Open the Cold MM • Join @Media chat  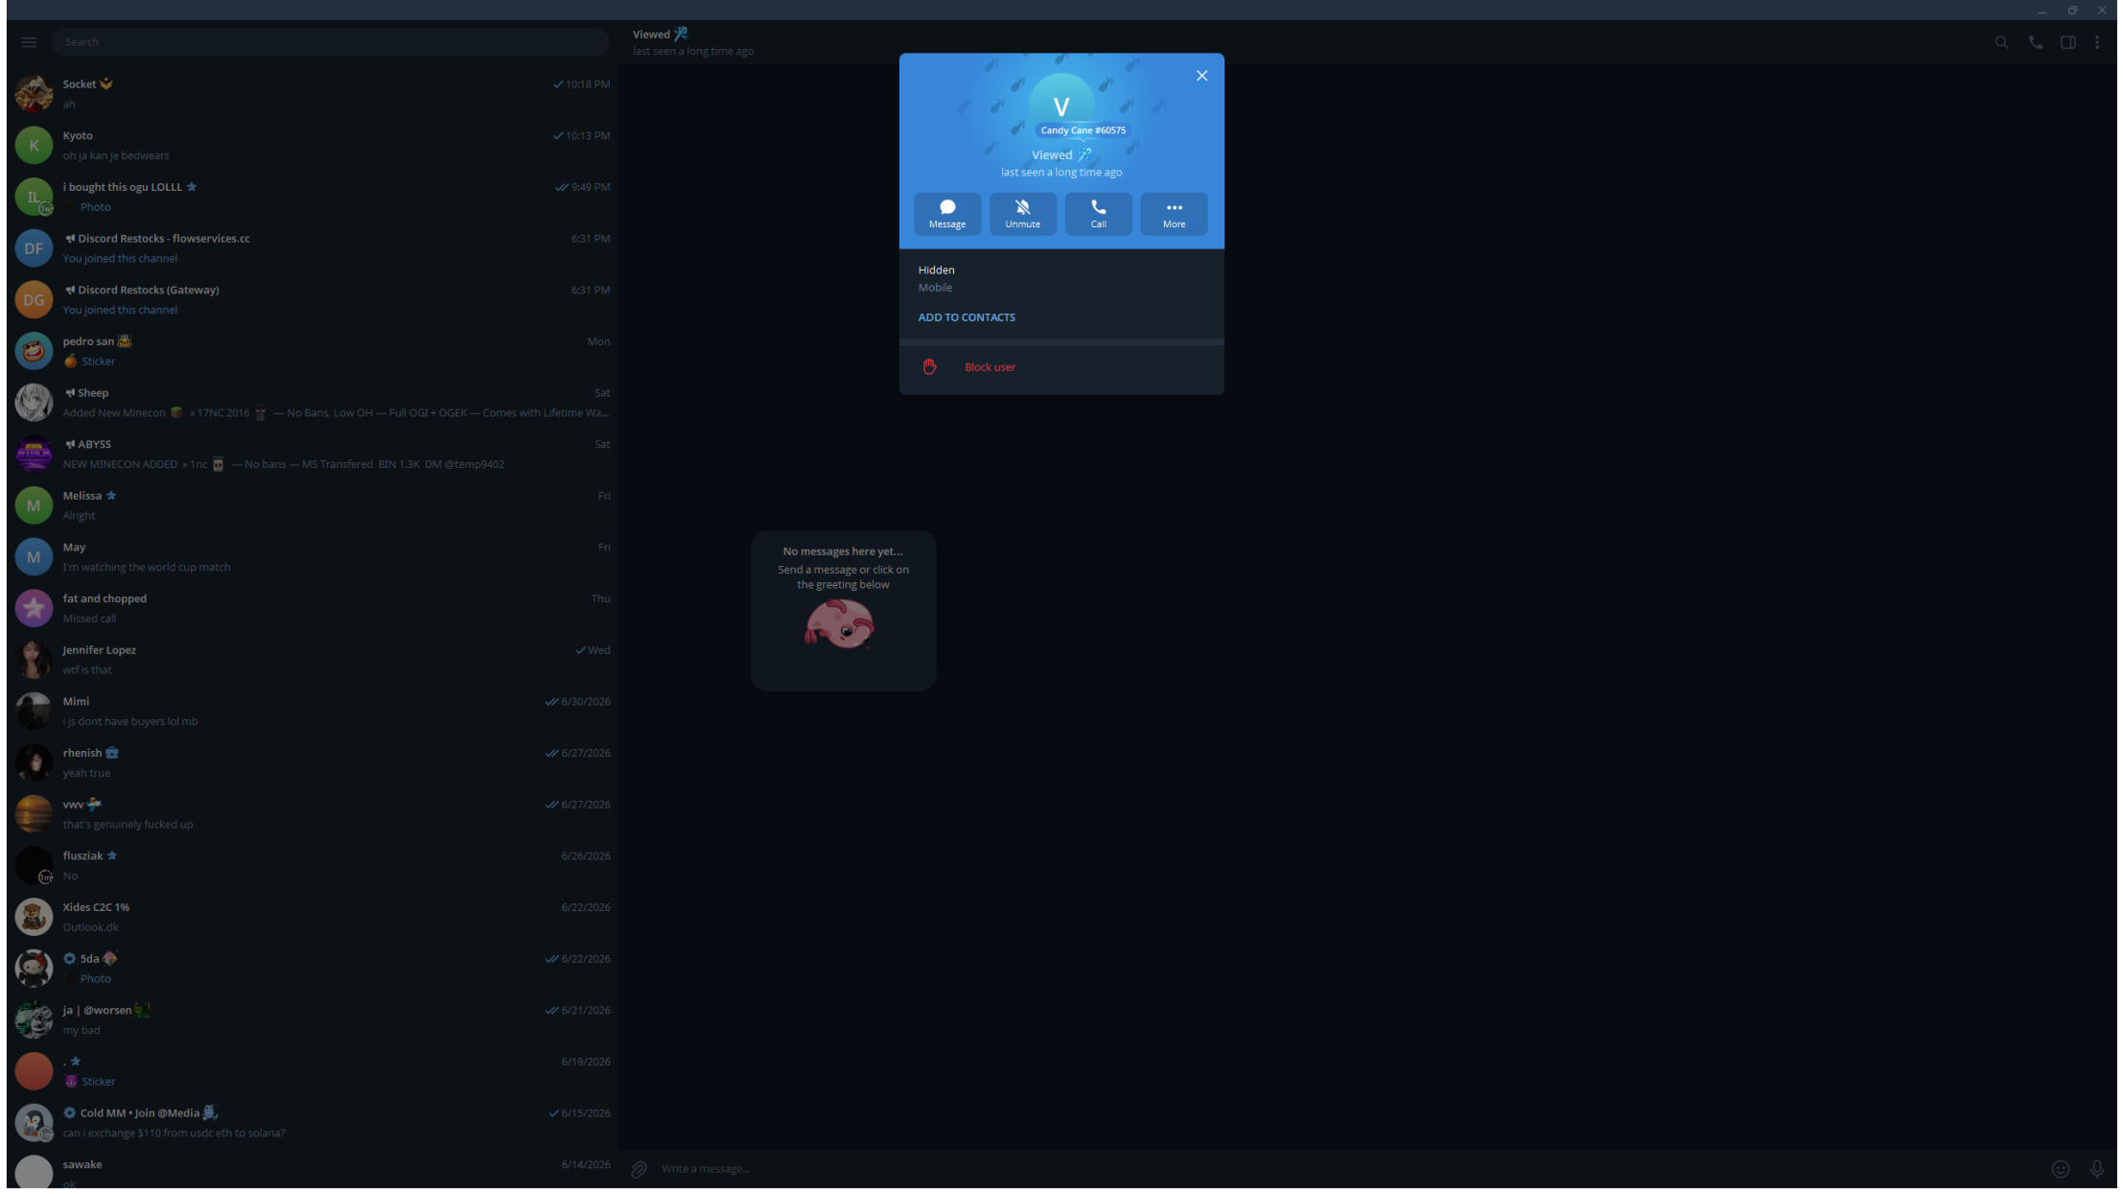coord(313,1123)
